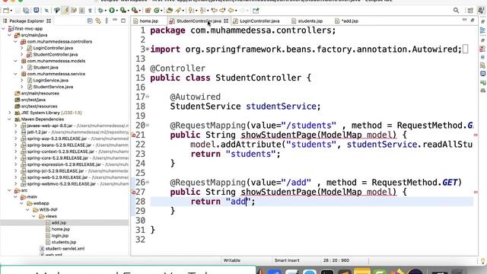Screen dimensions: 487x274
Task: Click the New file toolbar icon
Action: 6,11
